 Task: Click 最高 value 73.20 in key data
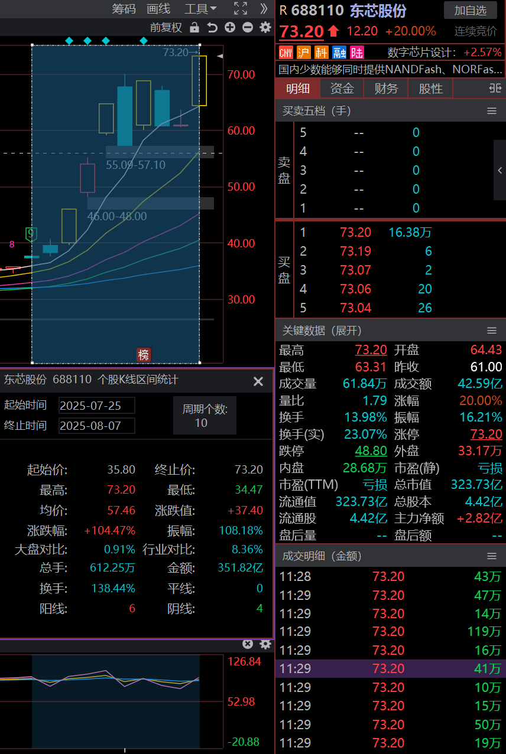[371, 350]
